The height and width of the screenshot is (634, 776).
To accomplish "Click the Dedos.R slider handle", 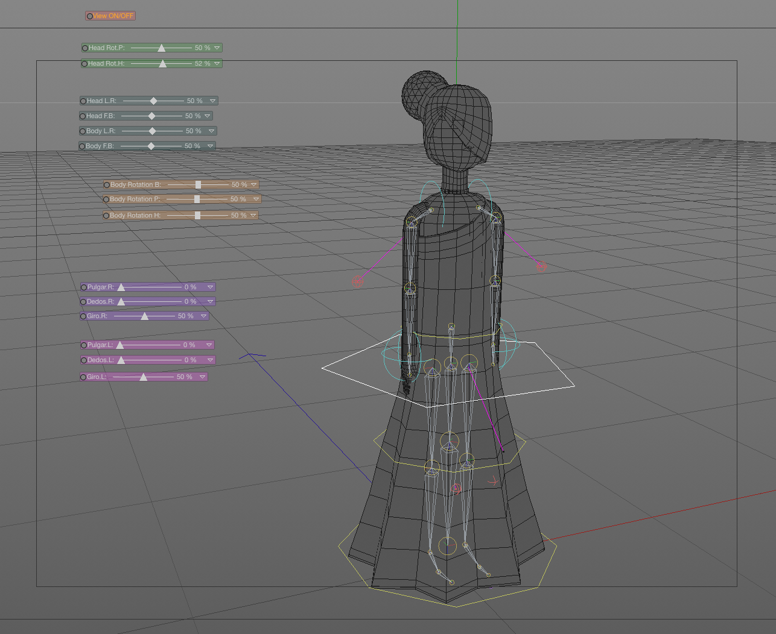I will pyautogui.click(x=121, y=301).
